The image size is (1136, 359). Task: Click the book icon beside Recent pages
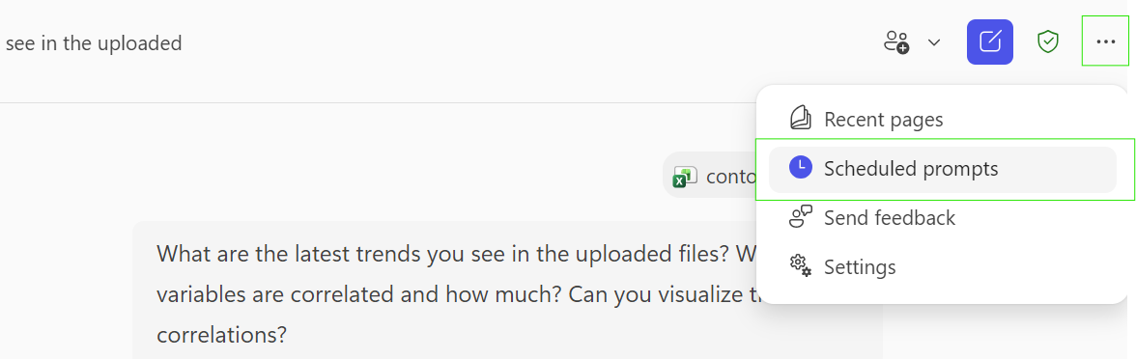coord(800,118)
